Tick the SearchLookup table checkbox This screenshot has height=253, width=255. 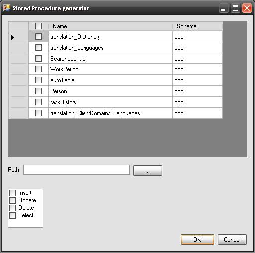click(x=38, y=59)
